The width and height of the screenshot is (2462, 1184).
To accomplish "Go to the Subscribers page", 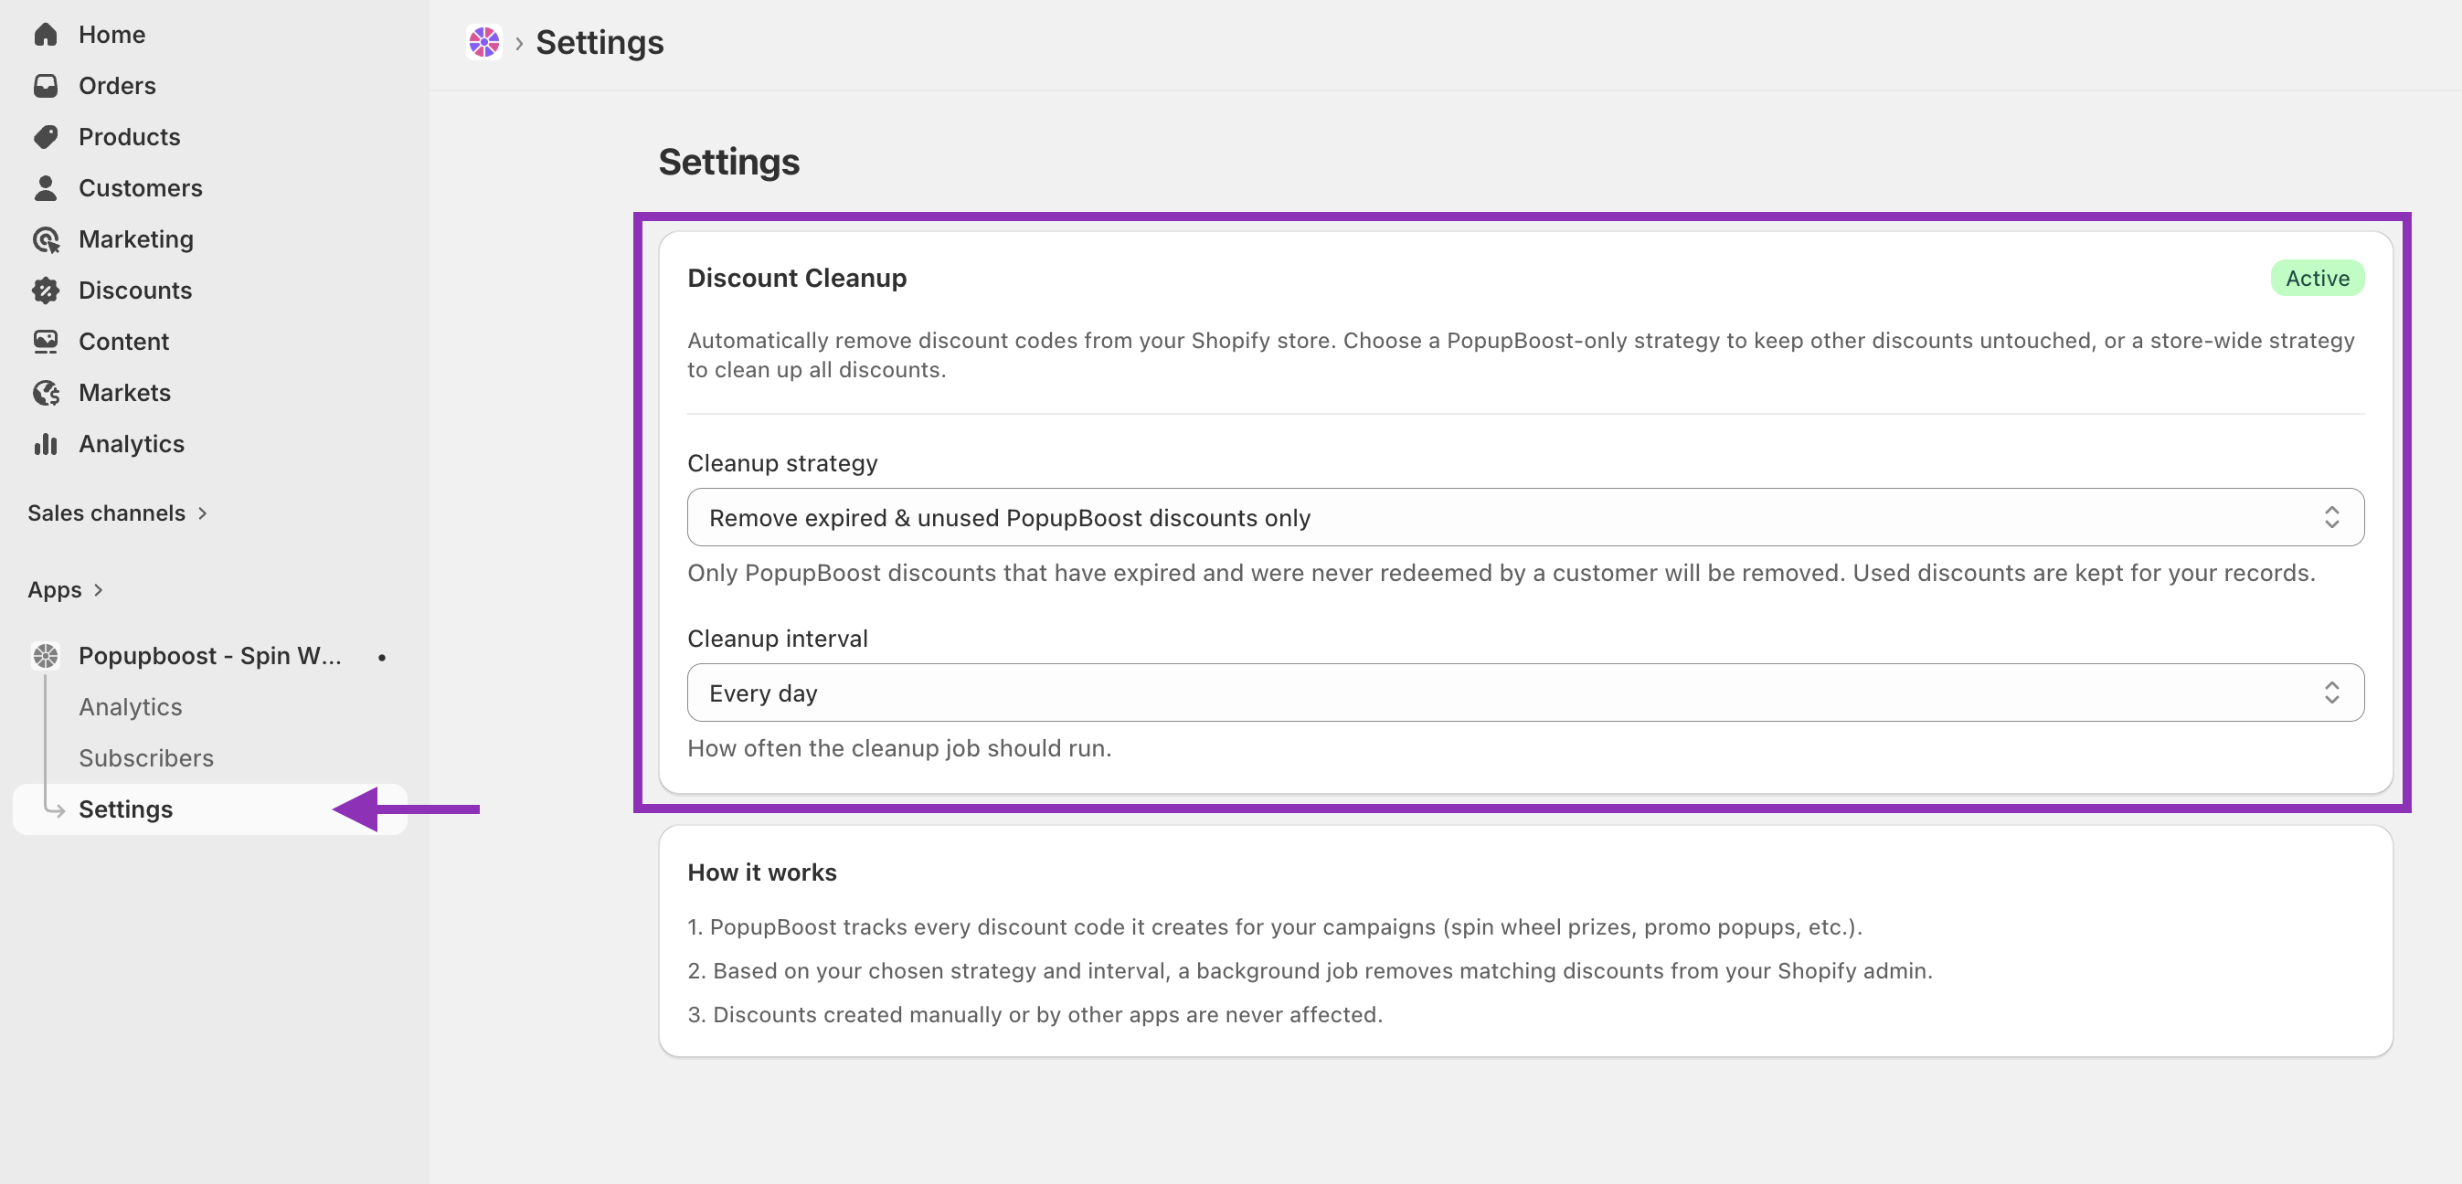I will [146, 757].
